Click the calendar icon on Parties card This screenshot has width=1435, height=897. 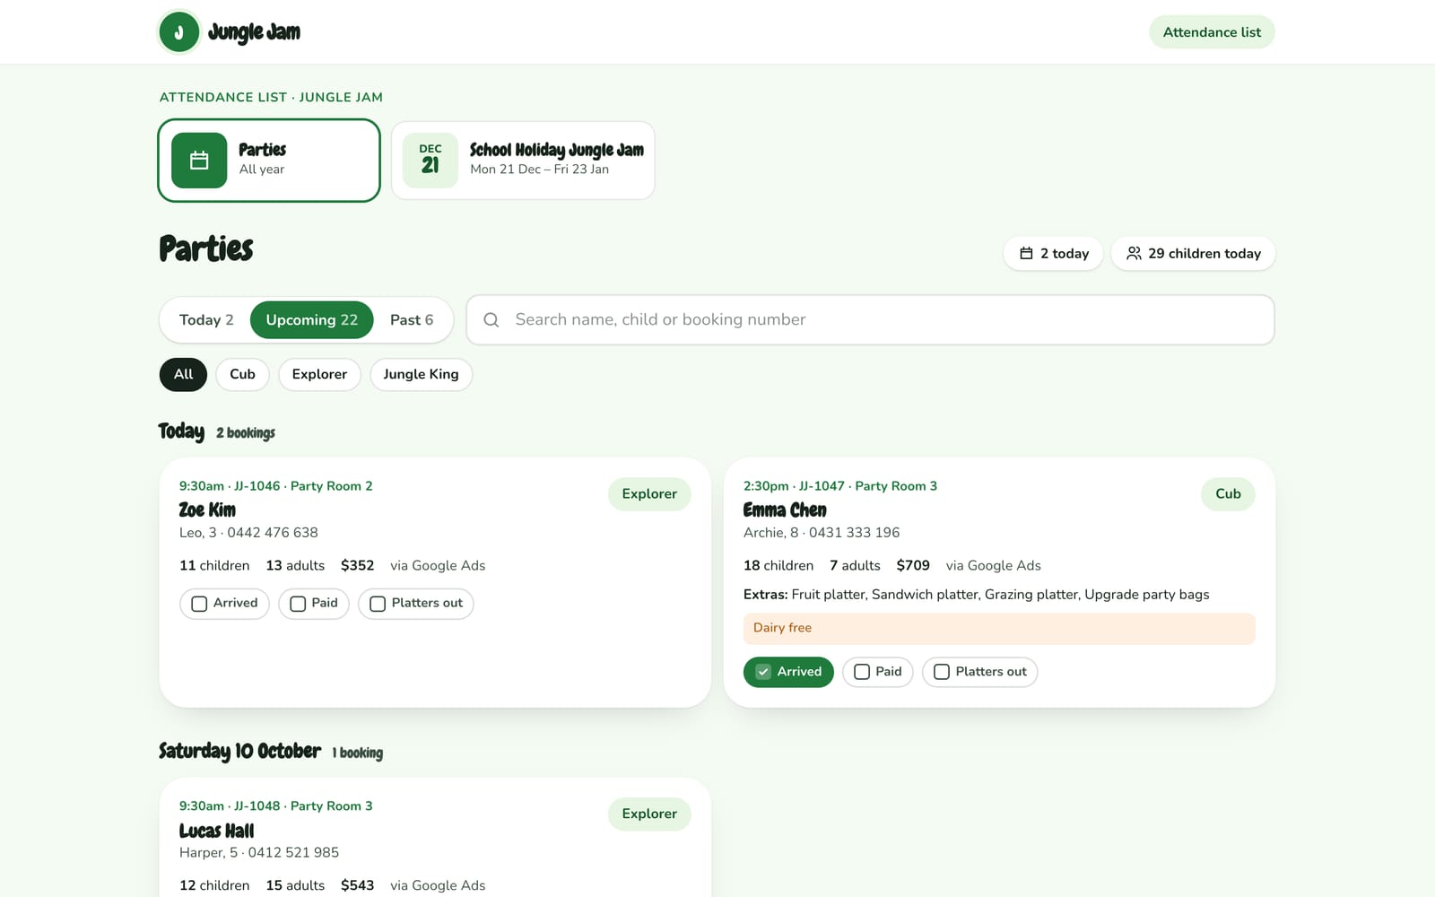point(199,161)
